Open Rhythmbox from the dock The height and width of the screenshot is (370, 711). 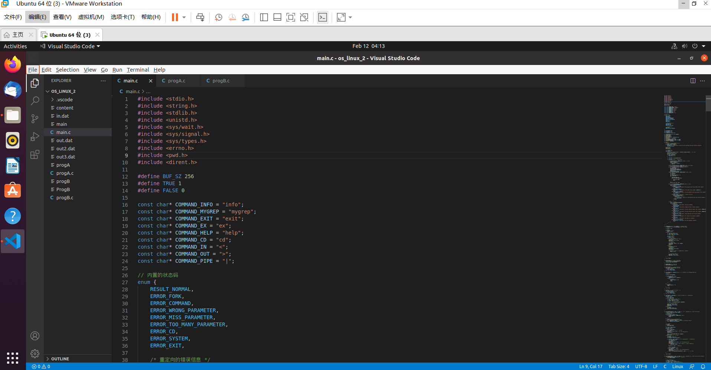click(x=13, y=140)
